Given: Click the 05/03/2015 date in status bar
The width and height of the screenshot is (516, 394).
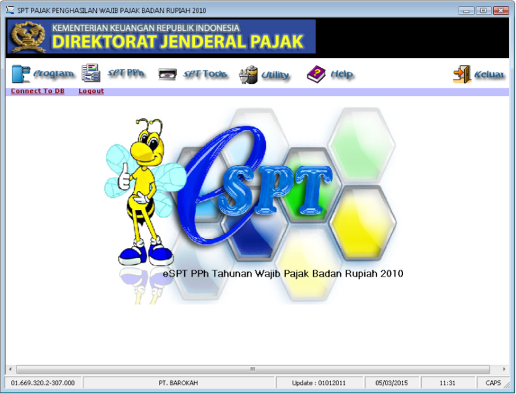Looking at the screenshot, I should [391, 383].
